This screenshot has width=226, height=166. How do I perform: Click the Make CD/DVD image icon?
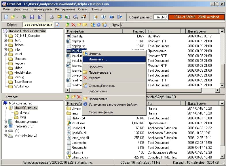tap(52, 17)
